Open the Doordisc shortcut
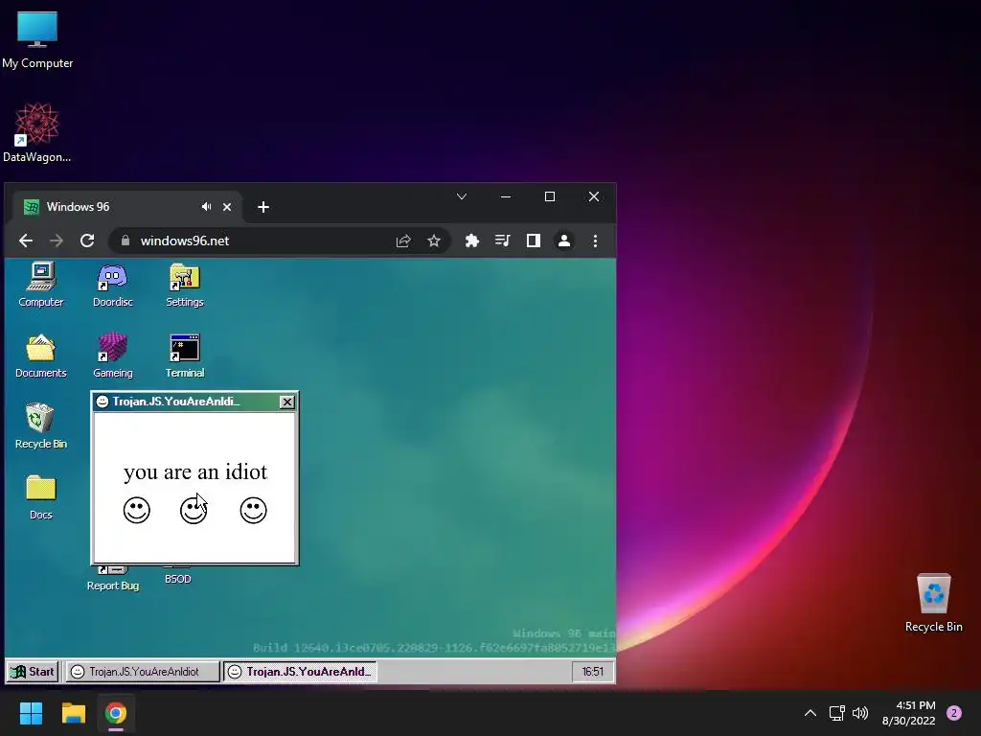 (113, 286)
